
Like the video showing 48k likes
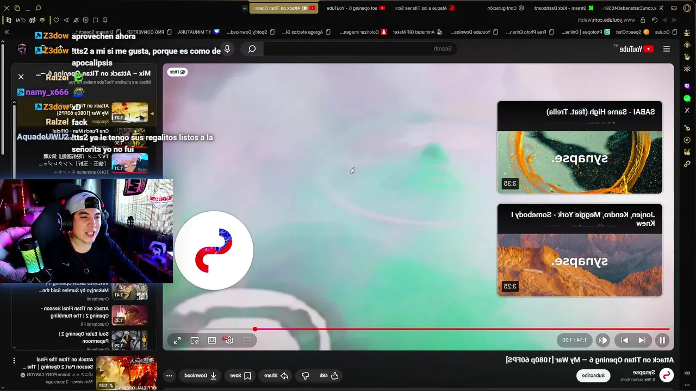(329, 375)
